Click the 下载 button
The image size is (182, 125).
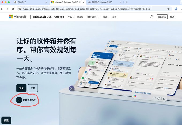(33, 88)
